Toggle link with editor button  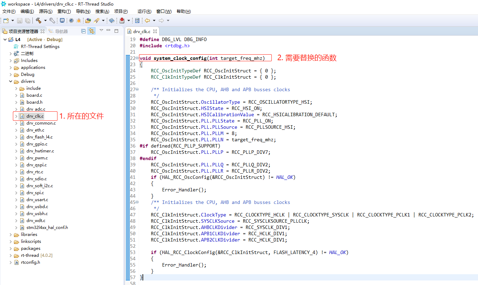coord(92,31)
